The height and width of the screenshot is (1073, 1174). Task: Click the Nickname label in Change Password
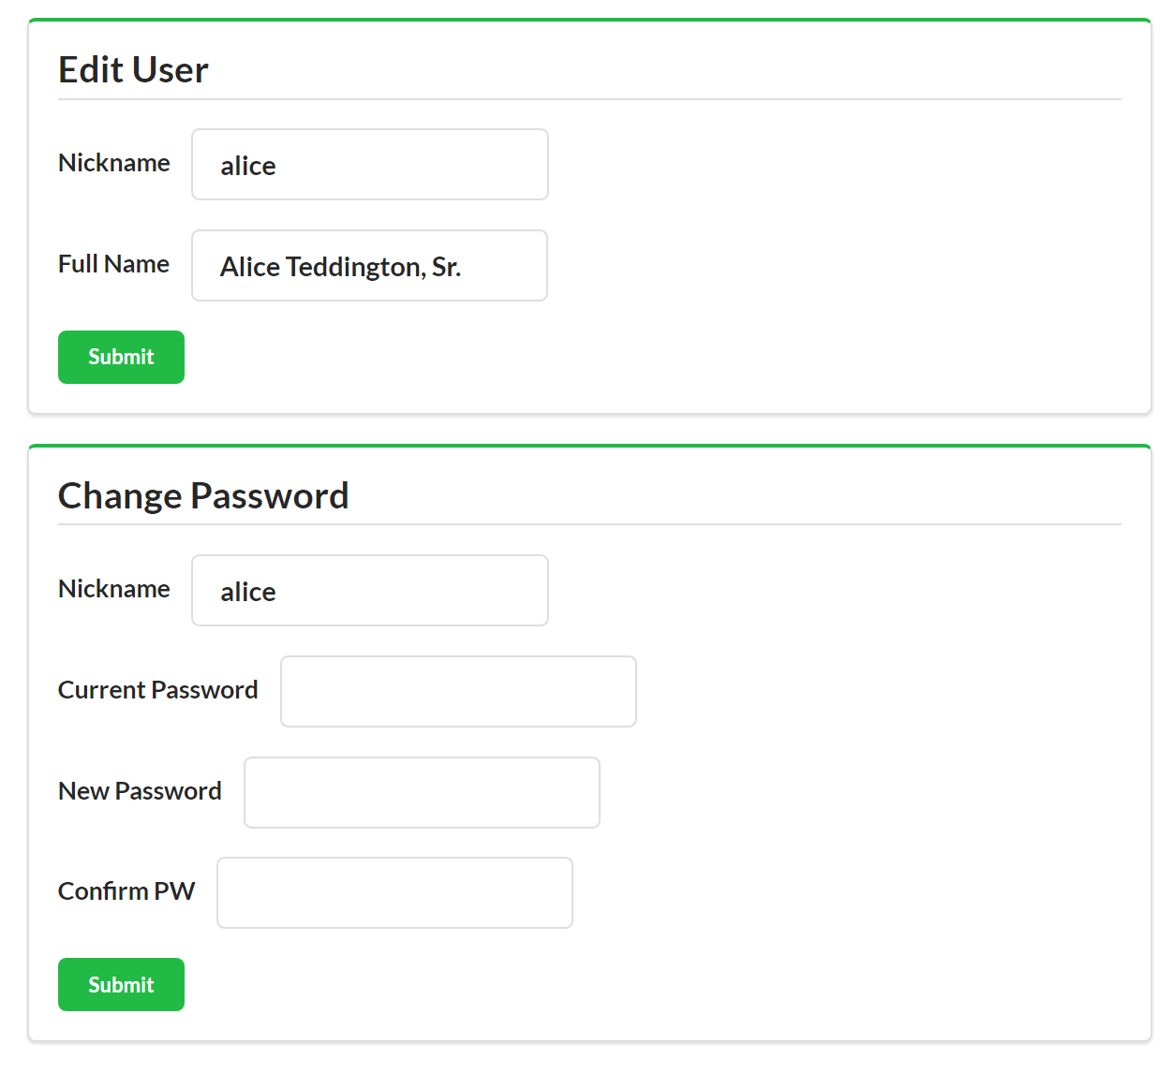(x=114, y=589)
